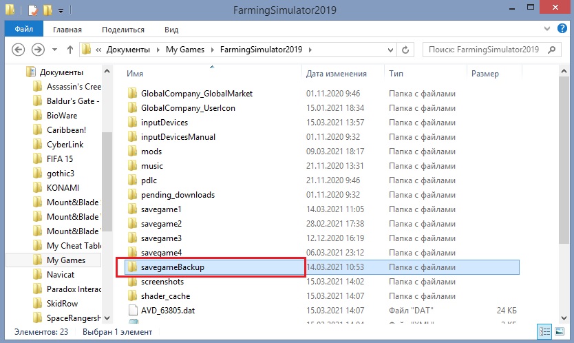The image size is (574, 343).
Task: Select the inputDevices folder icon
Action: (133, 123)
